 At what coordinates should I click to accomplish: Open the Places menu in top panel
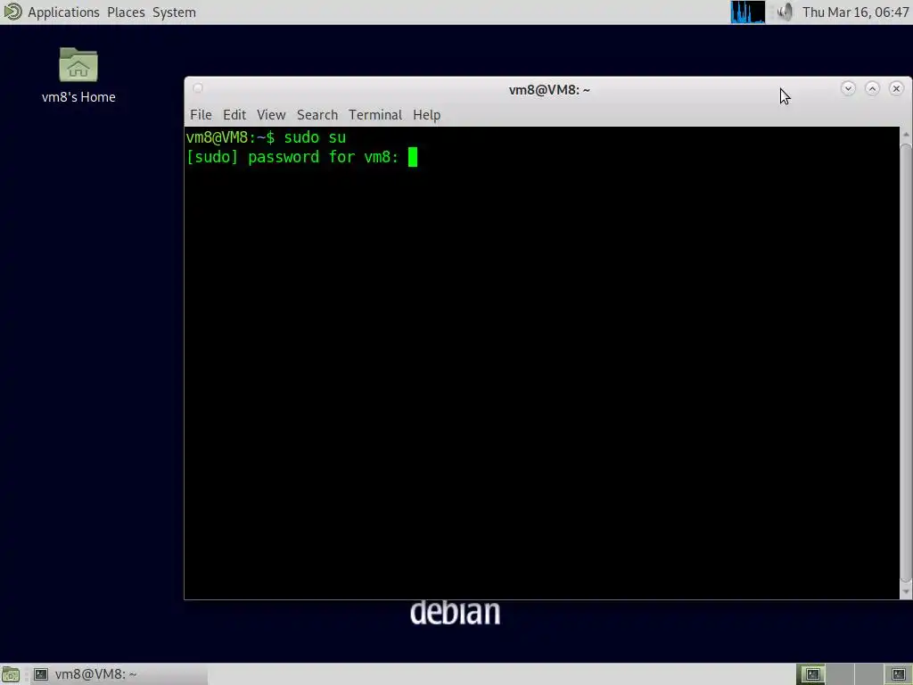[126, 12]
